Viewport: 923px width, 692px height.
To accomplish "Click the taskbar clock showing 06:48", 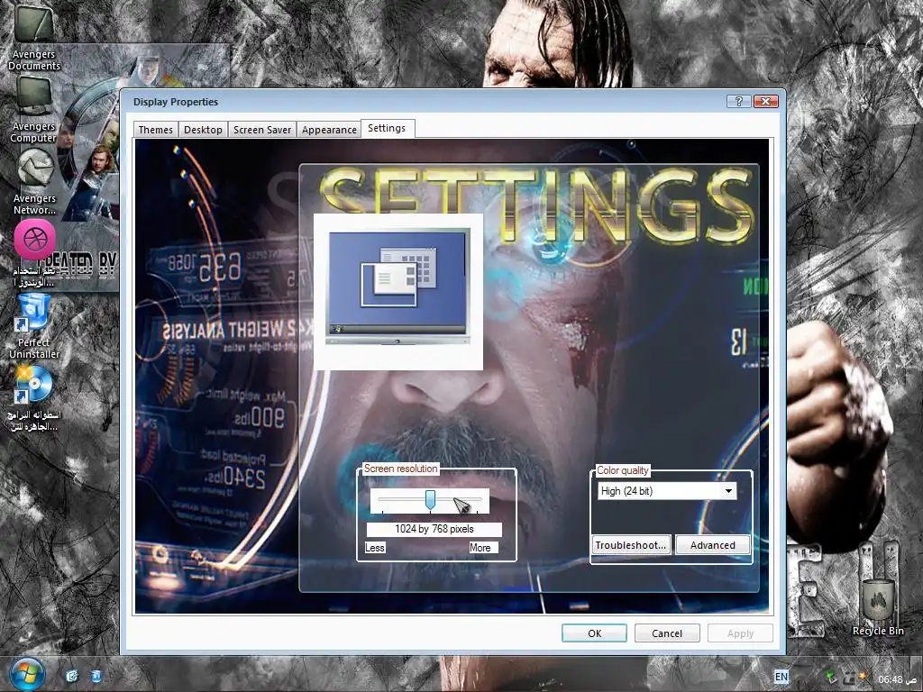I will coord(897,679).
